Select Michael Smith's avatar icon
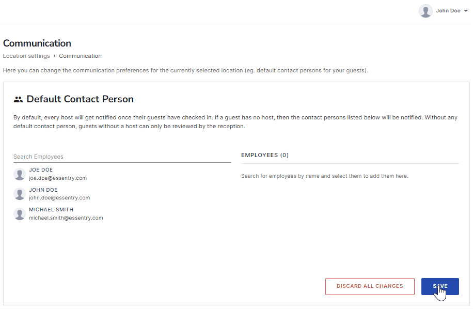Screen dimensions: 473x309 pos(20,214)
